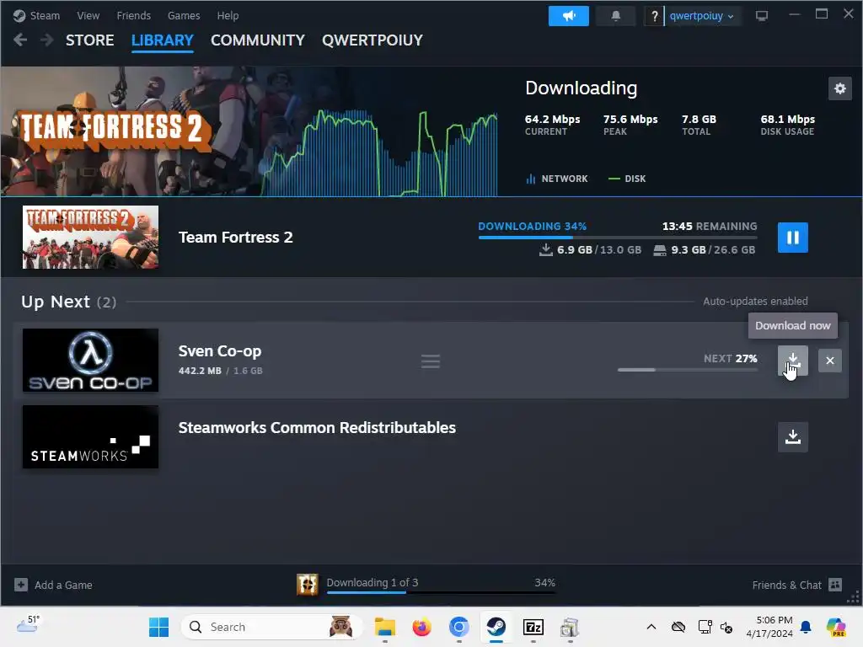Click the Team Fortress 2 title
Screen dimensions: 863x647
[236, 237]
